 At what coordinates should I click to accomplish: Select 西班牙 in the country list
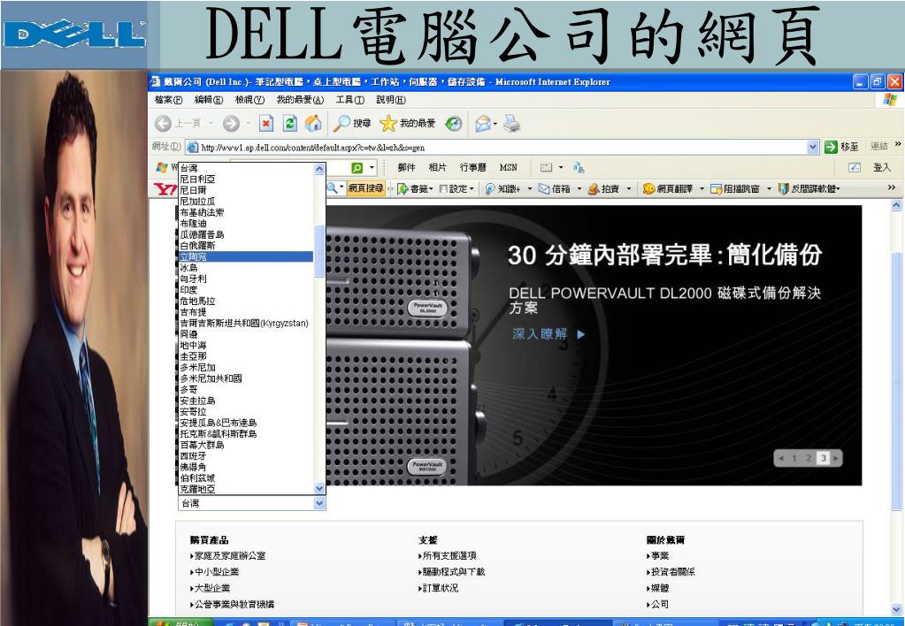tap(246, 456)
